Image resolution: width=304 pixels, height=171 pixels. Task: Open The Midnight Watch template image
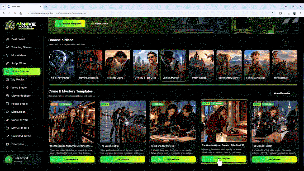(x=274, y=122)
